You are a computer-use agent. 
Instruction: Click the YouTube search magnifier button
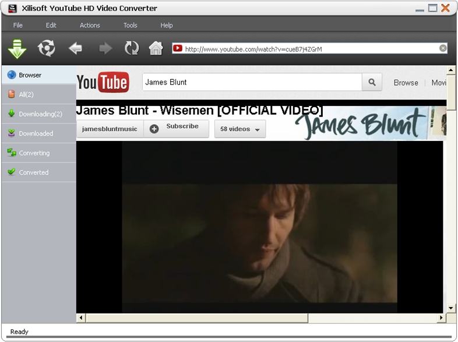[x=372, y=82]
